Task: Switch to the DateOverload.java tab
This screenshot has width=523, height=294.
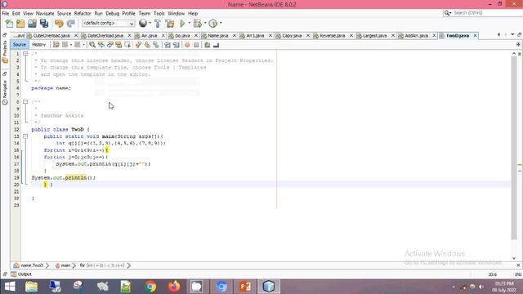Action: (x=105, y=35)
